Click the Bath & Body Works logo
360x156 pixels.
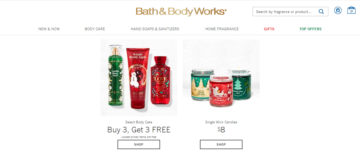coord(181,12)
